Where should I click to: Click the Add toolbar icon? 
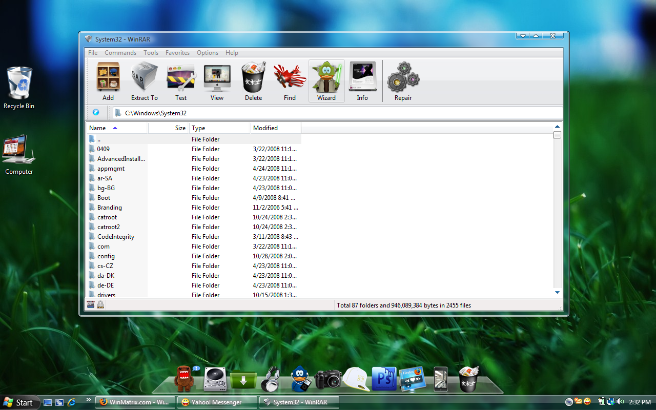108,81
